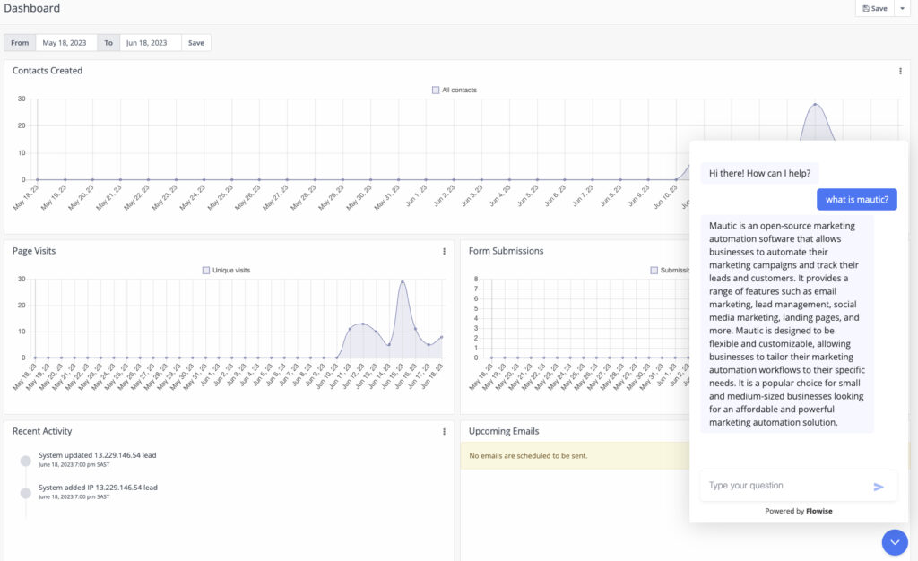Select the peak point on Contacts Created chart
Image resolution: width=918 pixels, height=561 pixels.
coord(815,105)
